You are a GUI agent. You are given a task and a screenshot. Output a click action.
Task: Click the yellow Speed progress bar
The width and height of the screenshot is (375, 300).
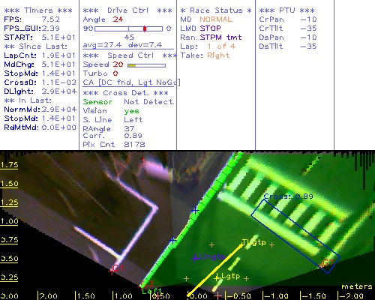click(x=146, y=65)
